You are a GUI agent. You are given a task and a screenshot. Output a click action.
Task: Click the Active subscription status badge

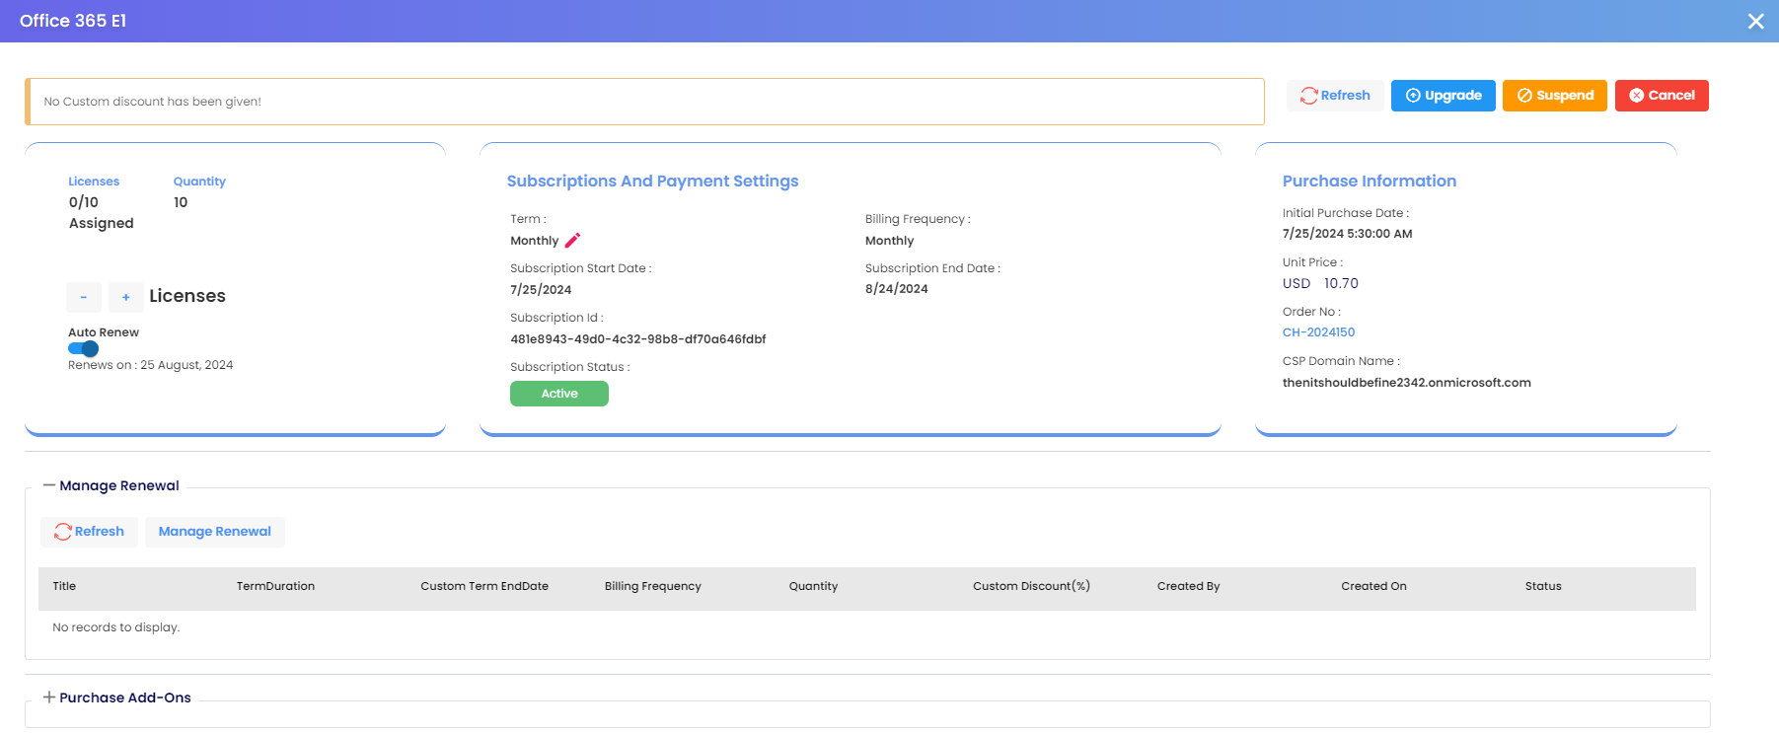point(559,394)
